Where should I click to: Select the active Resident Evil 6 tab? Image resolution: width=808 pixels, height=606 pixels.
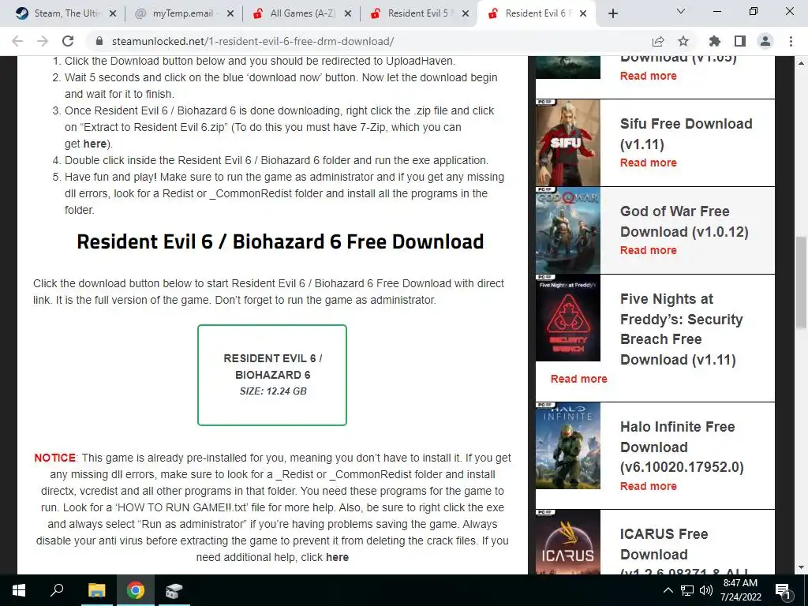[x=536, y=13]
